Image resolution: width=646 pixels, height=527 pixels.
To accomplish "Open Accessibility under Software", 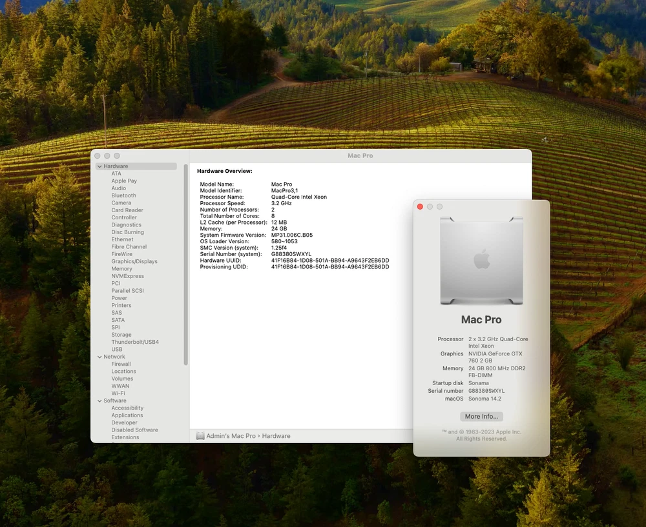I will [x=127, y=408].
